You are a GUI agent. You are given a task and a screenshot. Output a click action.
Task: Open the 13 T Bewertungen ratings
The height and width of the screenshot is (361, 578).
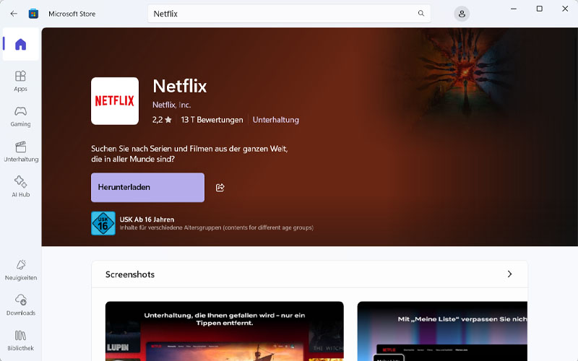pos(212,120)
